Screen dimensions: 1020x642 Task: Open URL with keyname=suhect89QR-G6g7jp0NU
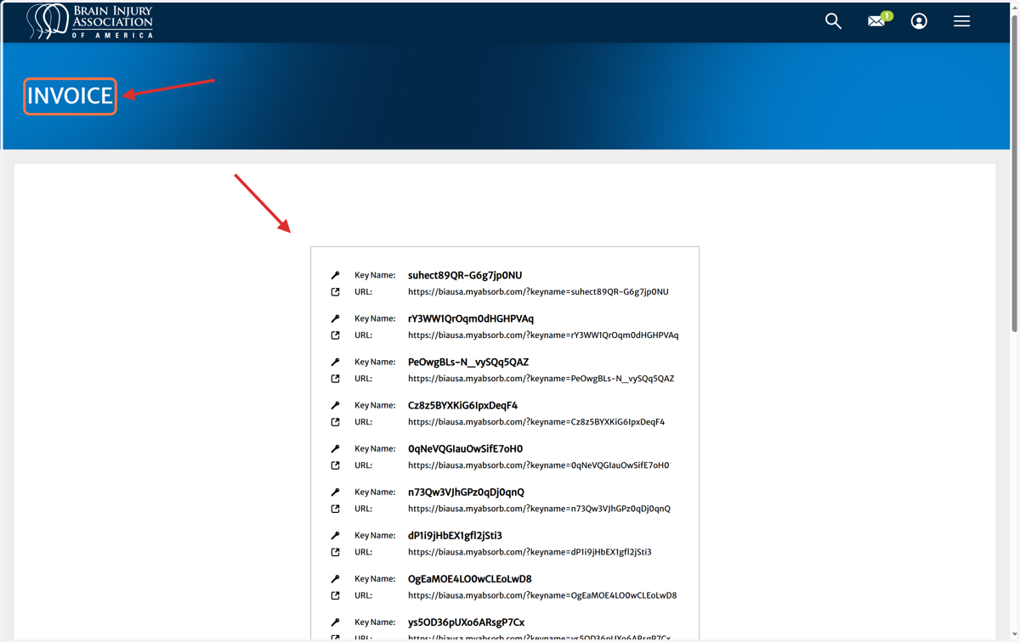538,291
